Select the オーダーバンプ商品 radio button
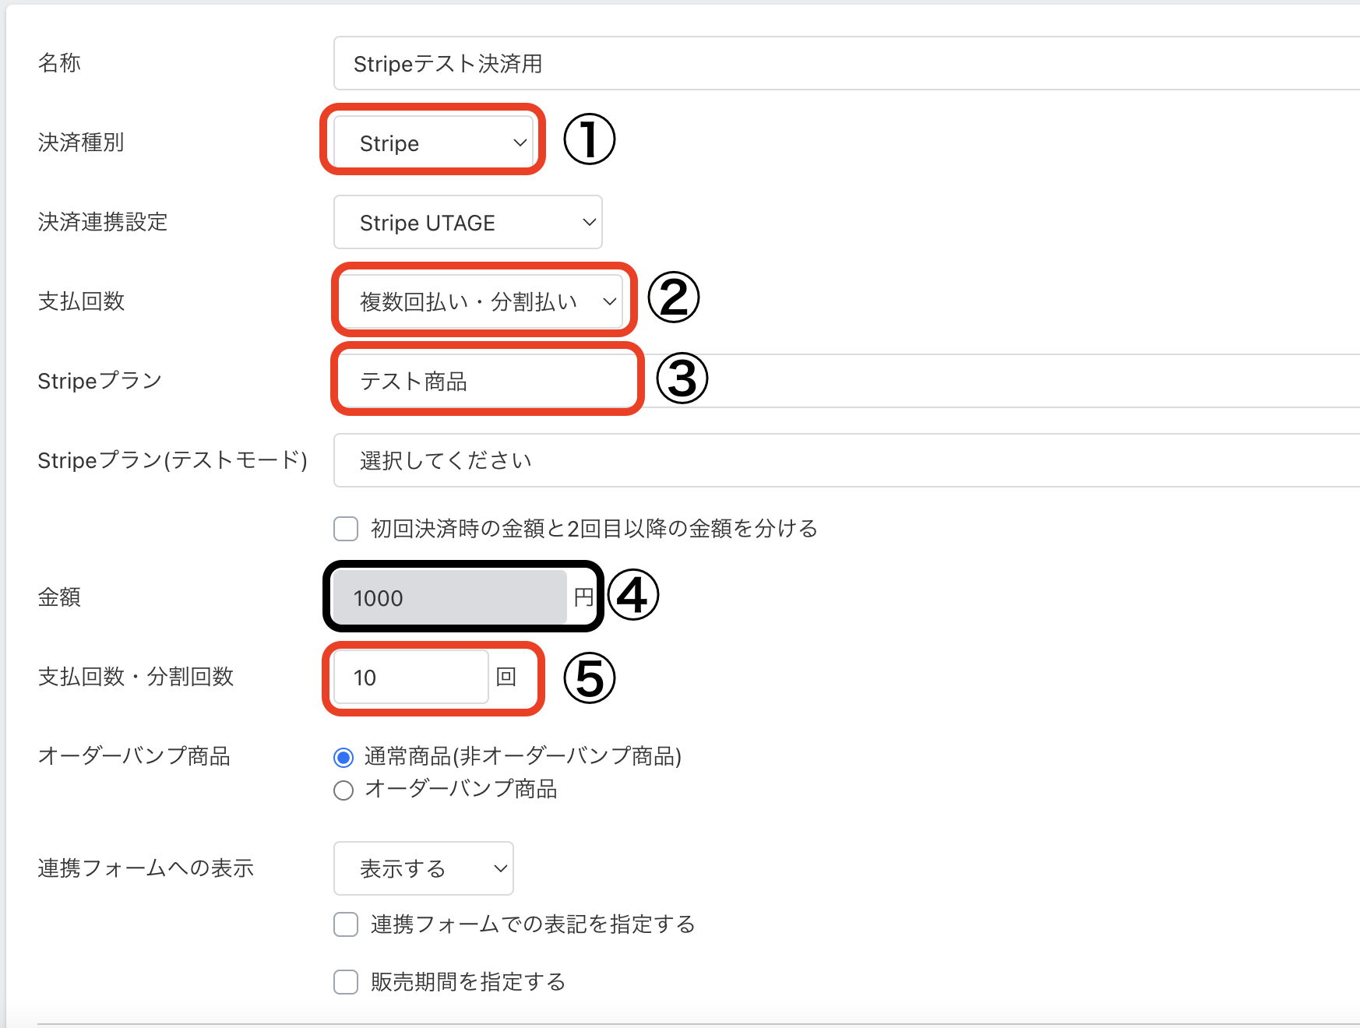 [x=344, y=790]
